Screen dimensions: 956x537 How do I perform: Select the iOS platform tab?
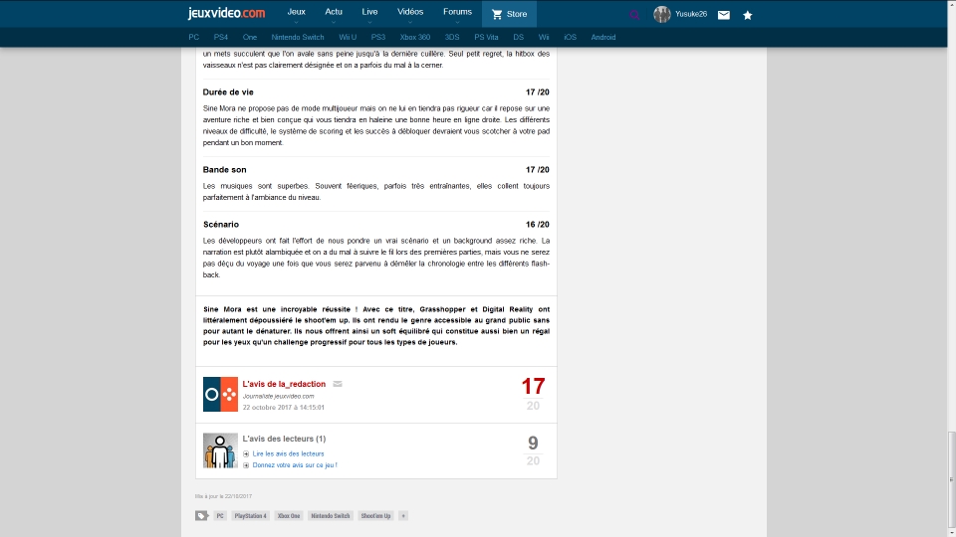click(570, 37)
